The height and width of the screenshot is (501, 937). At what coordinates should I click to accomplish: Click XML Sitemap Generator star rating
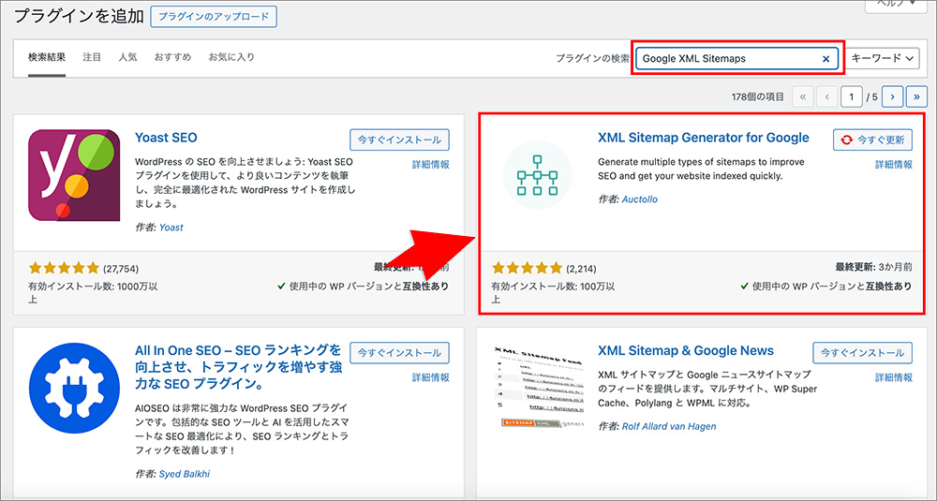(527, 268)
